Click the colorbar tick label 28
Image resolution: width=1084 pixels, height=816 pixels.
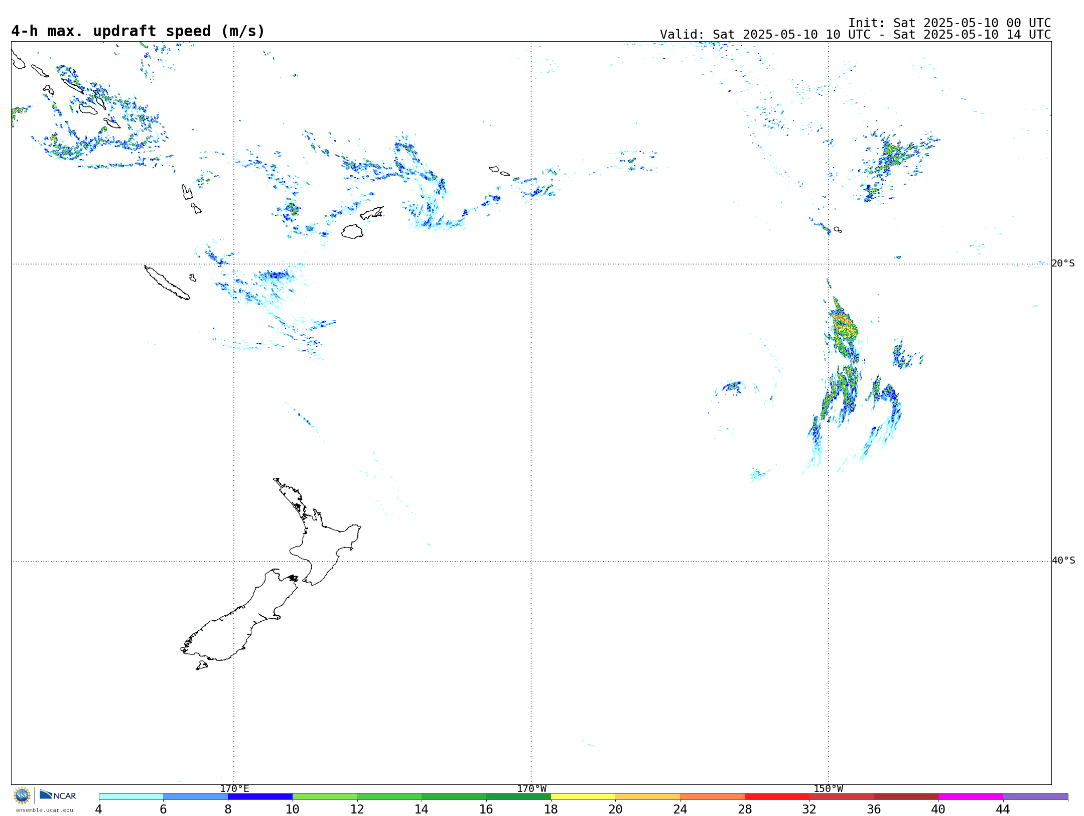(x=745, y=809)
